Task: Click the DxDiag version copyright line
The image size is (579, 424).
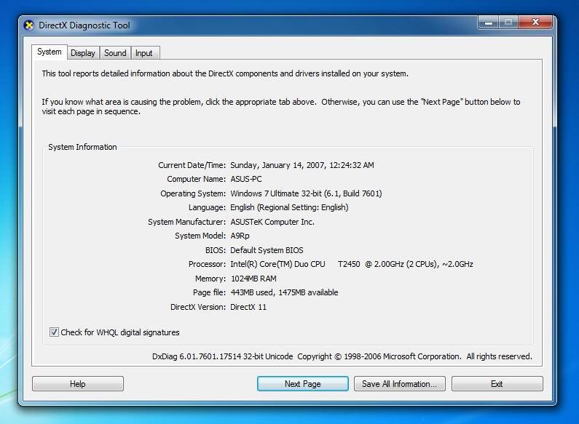Action: (x=342, y=356)
